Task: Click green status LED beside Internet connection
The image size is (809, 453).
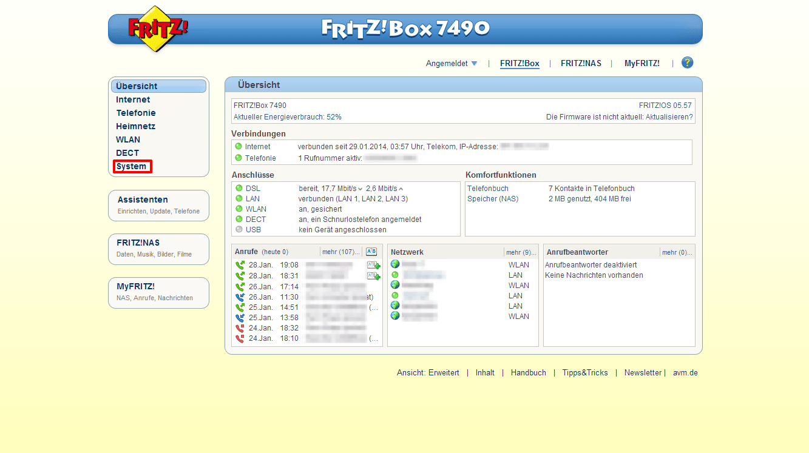Action: 239,147
